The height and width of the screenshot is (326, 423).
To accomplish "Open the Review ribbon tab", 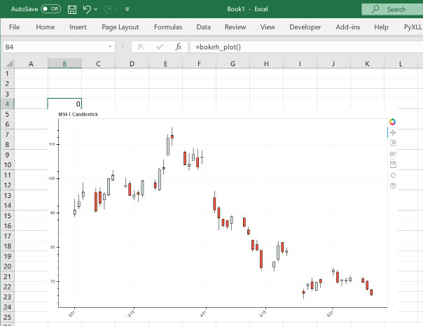I will (235, 27).
